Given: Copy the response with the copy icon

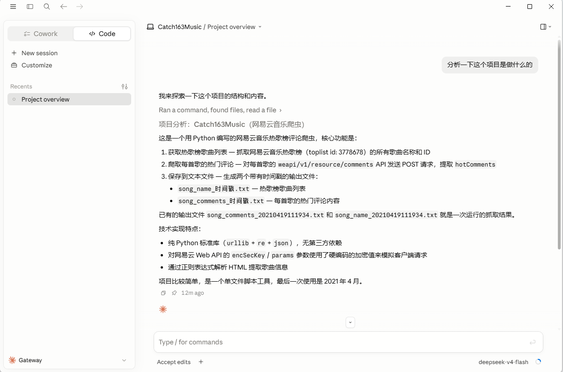Looking at the screenshot, I should tap(163, 293).
